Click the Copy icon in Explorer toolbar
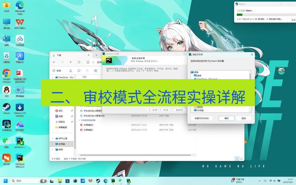Screen dimensions: 296x185 [x=79, y=71]
